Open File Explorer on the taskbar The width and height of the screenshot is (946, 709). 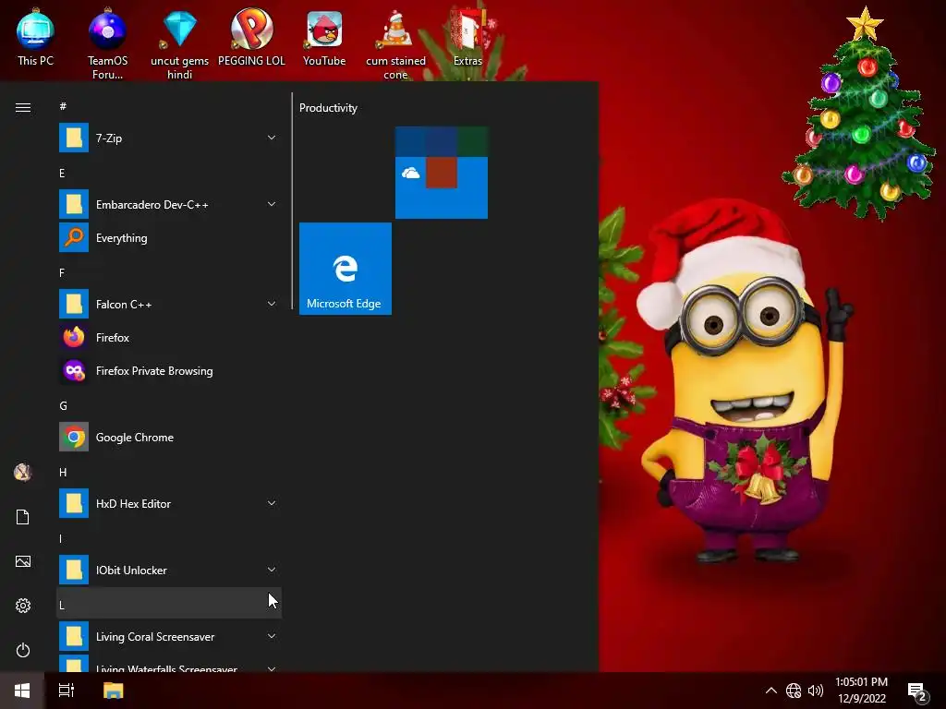(113, 691)
